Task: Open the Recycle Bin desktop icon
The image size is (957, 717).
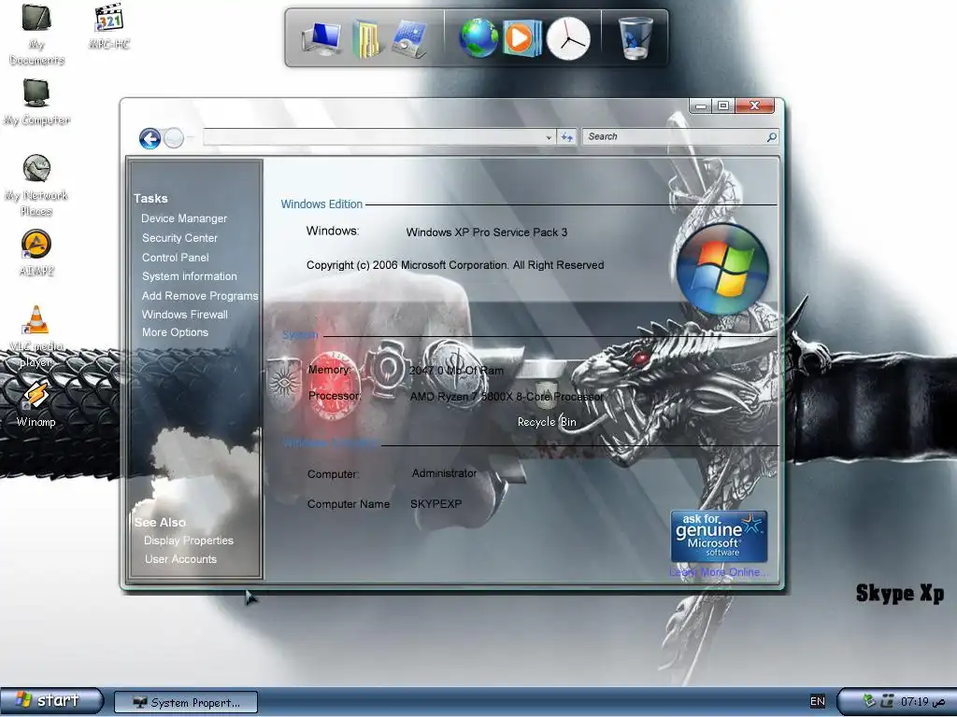Action: [x=546, y=403]
